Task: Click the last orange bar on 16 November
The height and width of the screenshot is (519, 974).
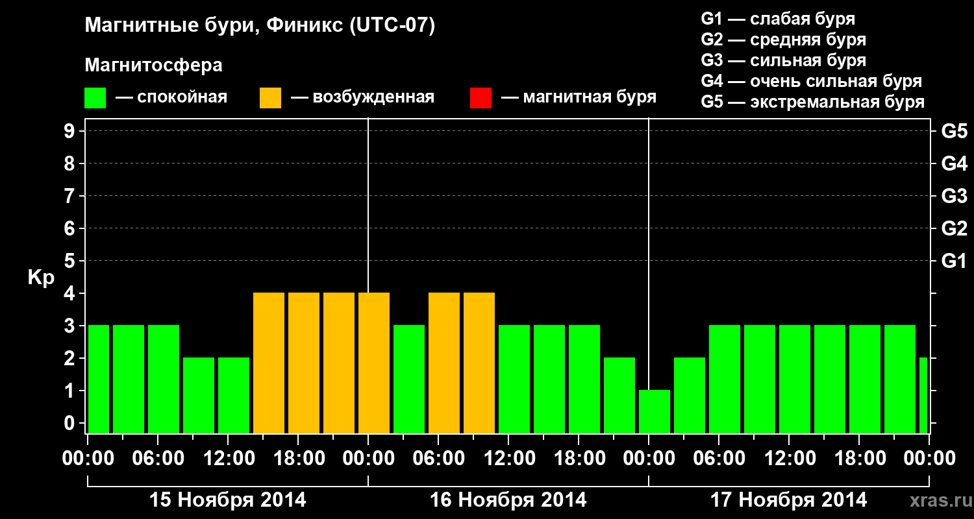Action: [x=479, y=363]
